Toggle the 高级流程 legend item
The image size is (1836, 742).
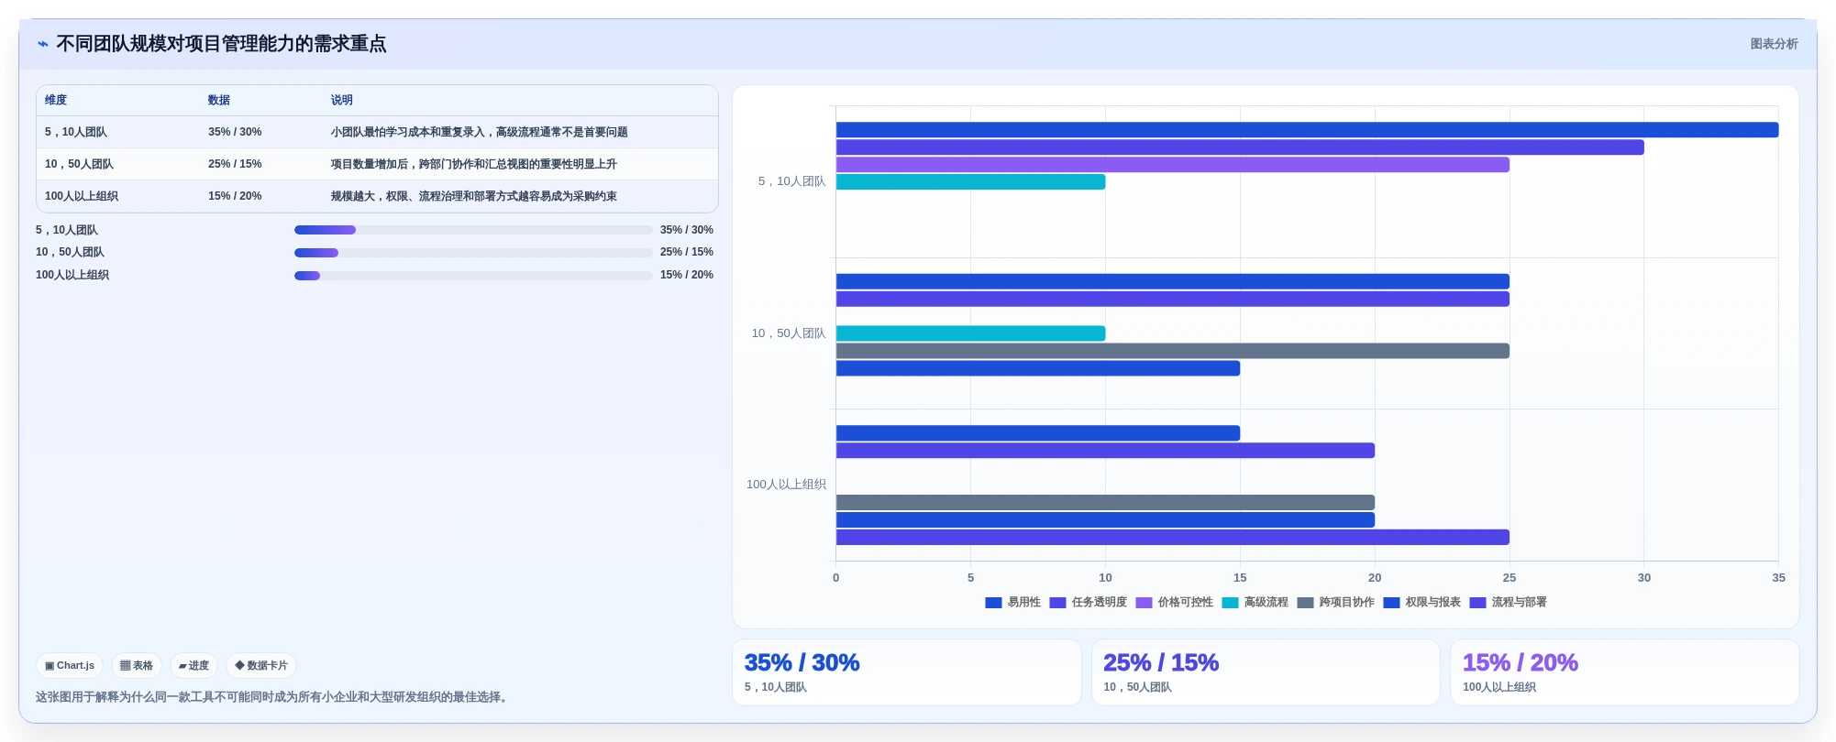tap(1255, 603)
